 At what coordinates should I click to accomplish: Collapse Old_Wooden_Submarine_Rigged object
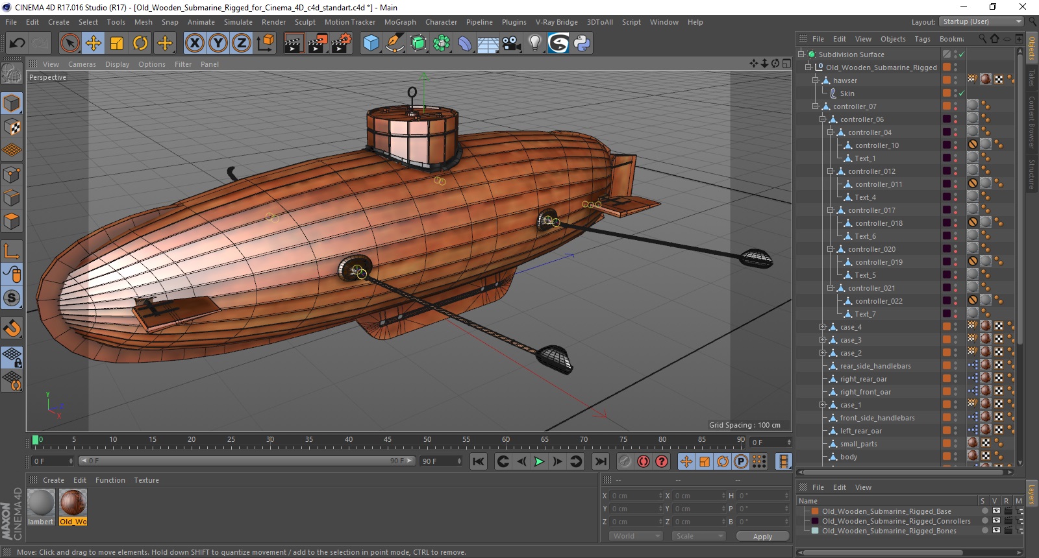[808, 67]
